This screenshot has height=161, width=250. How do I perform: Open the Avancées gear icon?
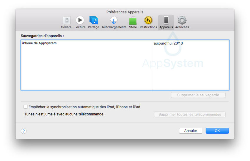point(182,20)
